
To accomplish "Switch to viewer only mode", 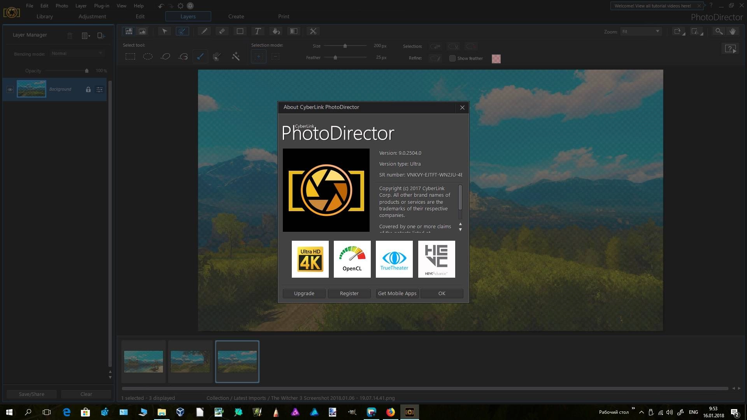I will coord(142,31).
